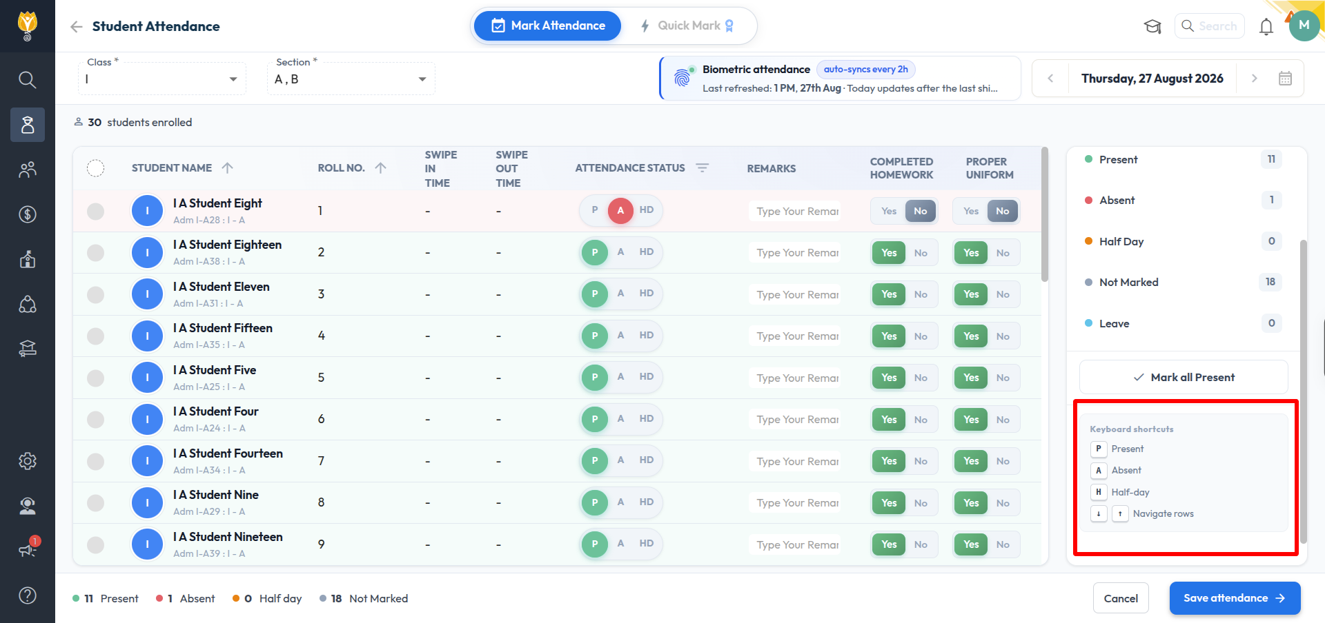Screen dimensions: 1325x623
Task: Open the Attendance Status filter icon
Action: [x=703, y=168]
